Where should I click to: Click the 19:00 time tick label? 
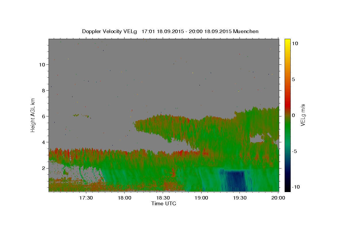pyautogui.click(x=201, y=198)
